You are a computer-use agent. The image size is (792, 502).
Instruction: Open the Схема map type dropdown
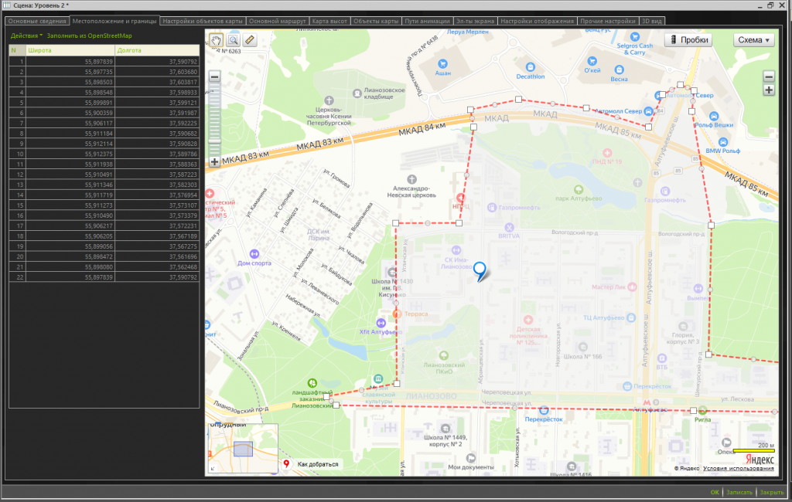[x=753, y=40]
